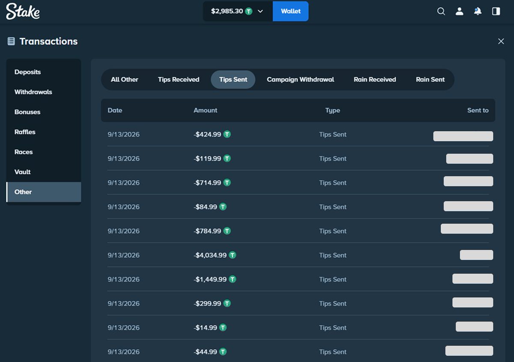Open the notifications bell icon
The height and width of the screenshot is (362, 514).
pos(478,12)
